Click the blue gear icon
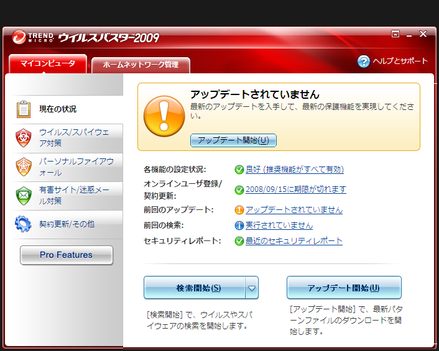 click(x=23, y=224)
